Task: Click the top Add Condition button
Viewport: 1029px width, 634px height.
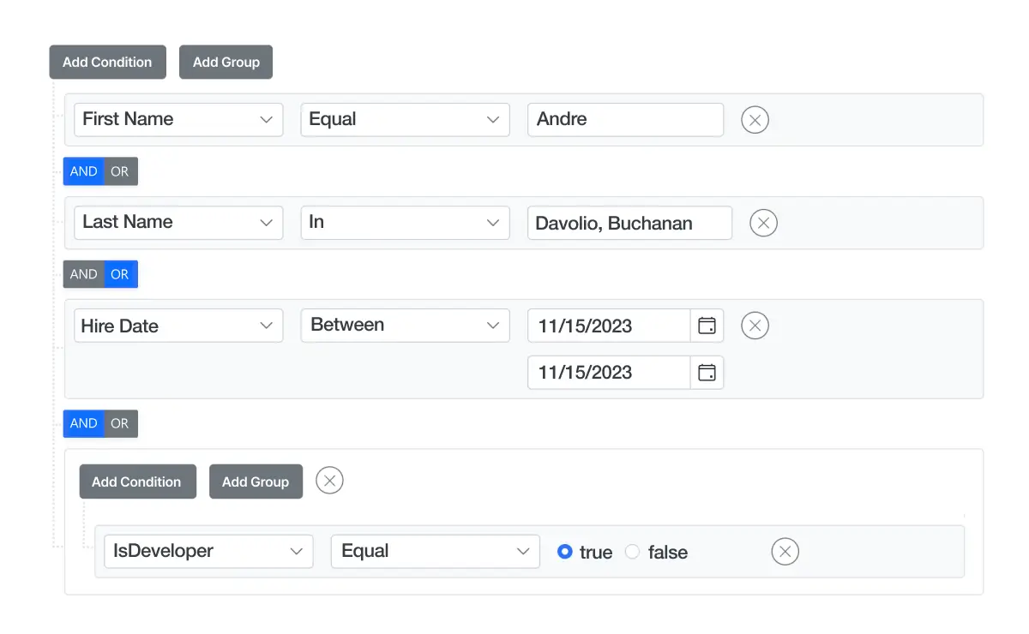Action: [x=107, y=62]
